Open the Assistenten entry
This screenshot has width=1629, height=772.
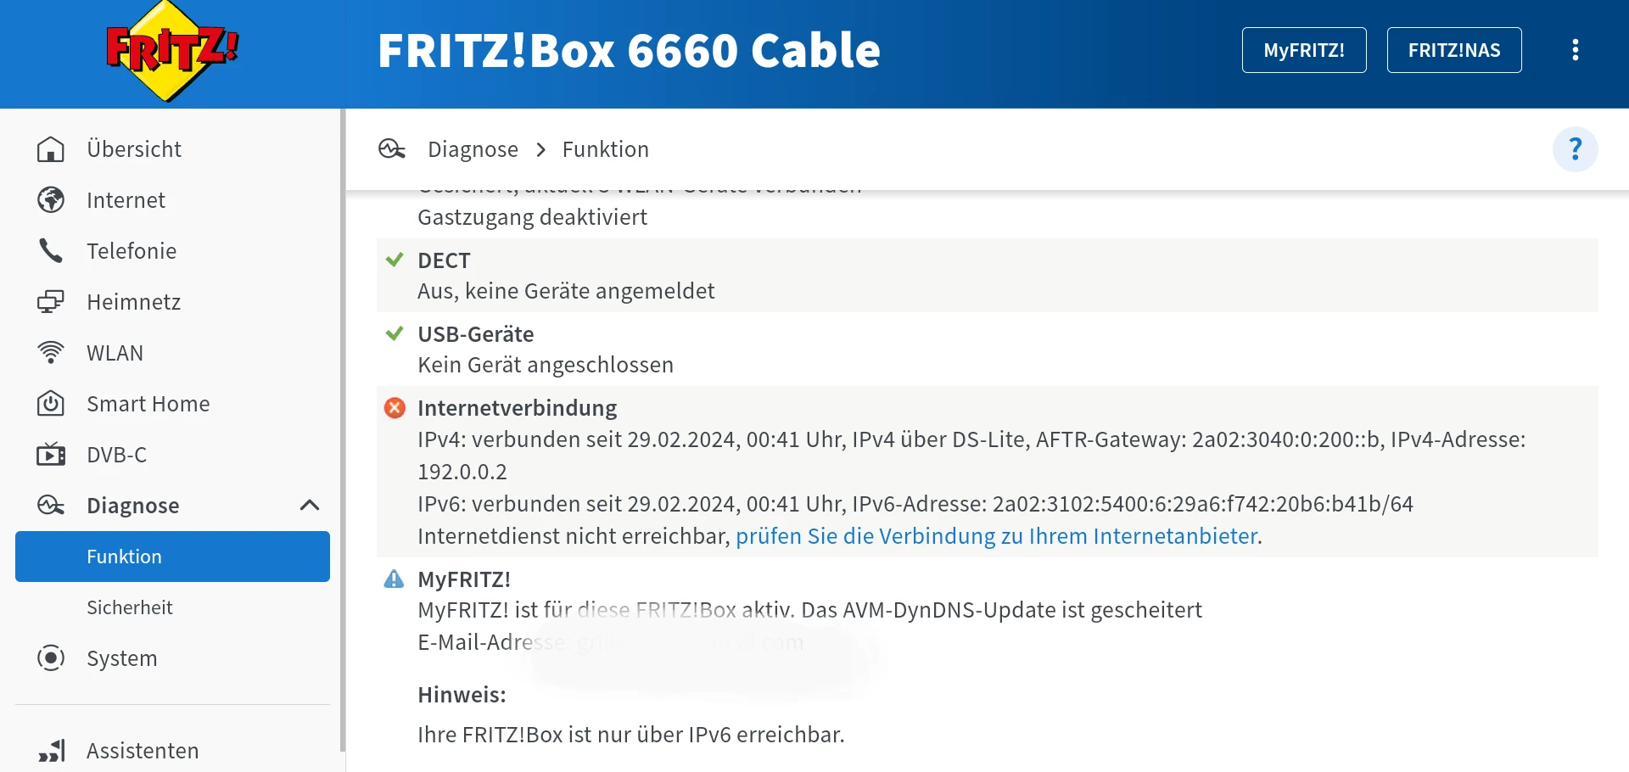[x=143, y=751]
